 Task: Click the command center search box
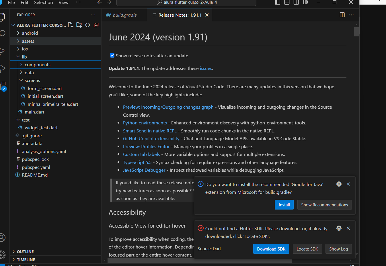186,3
